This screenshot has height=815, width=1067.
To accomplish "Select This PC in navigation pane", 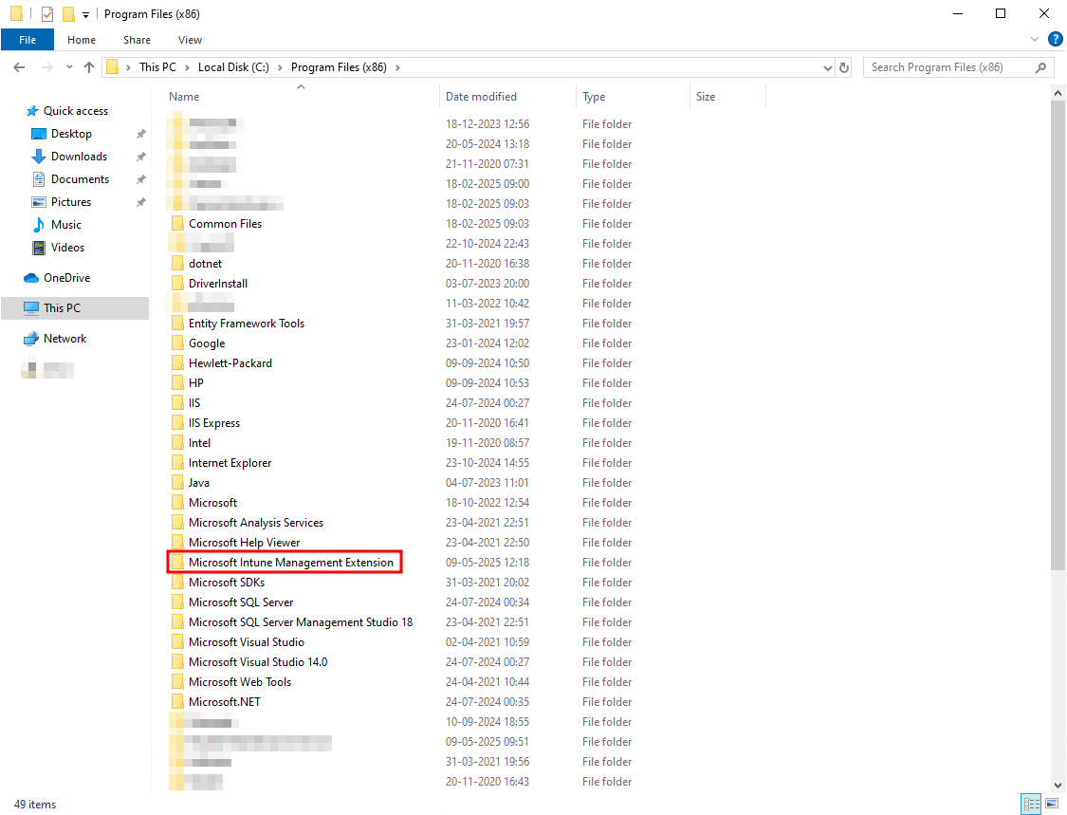I will pyautogui.click(x=75, y=307).
